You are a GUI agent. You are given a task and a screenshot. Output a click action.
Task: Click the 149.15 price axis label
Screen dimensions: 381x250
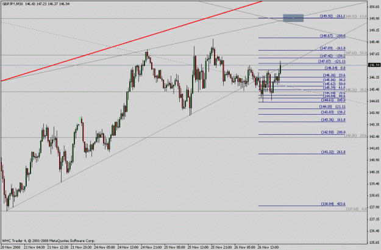(x=374, y=30)
